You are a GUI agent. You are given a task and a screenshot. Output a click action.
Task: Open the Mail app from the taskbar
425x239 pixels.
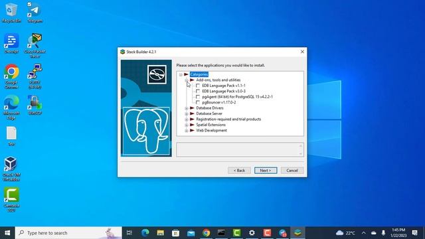(x=191, y=233)
